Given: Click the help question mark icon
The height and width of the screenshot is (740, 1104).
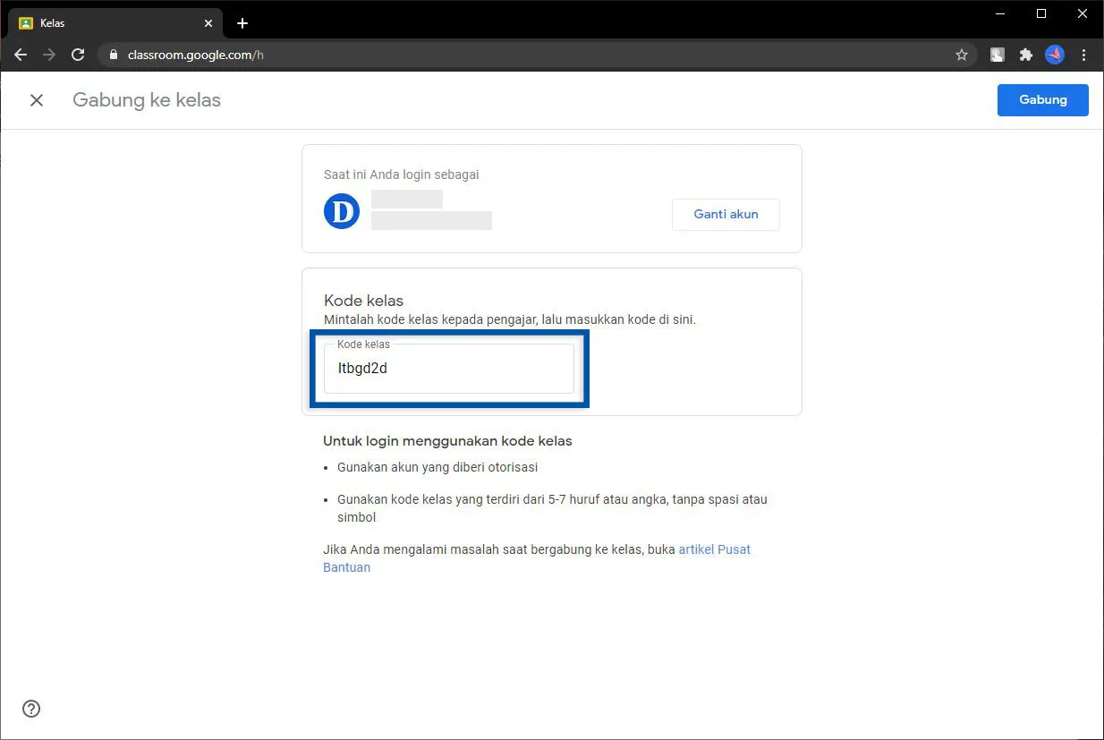Looking at the screenshot, I should tap(30, 708).
